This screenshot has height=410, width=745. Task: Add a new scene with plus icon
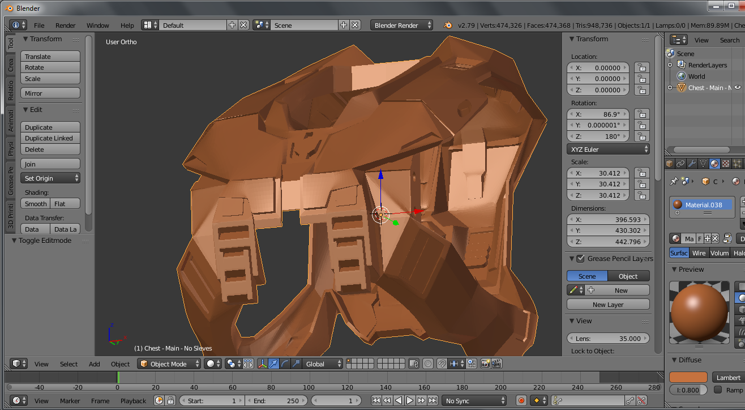[343, 25]
